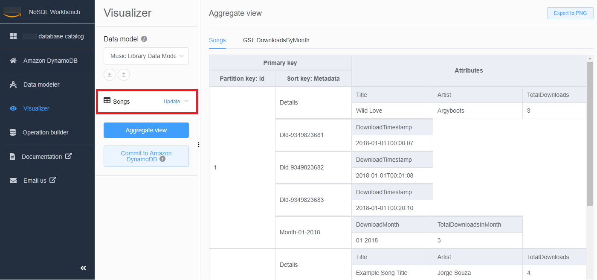This screenshot has width=597, height=280.
Task: Click the Songs table grid icon
Action: pos(107,101)
